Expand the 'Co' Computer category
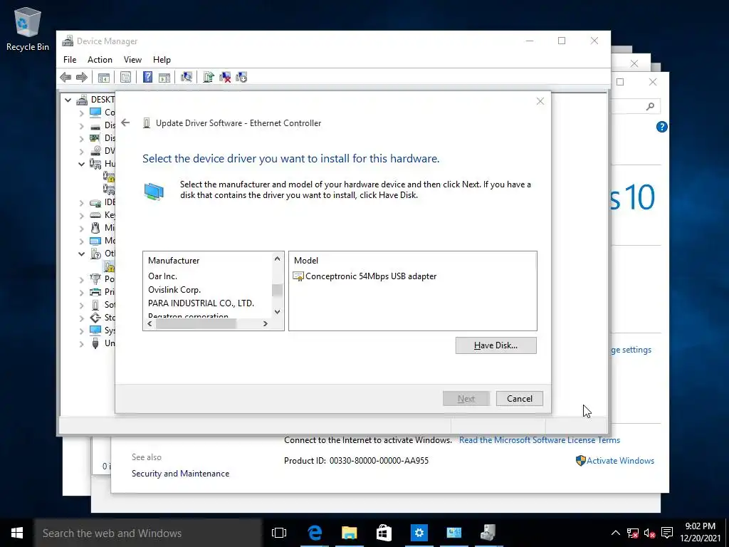729x547 pixels. coord(81,113)
